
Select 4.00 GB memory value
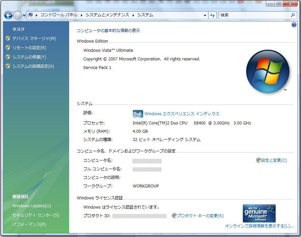pyautogui.click(x=140, y=131)
